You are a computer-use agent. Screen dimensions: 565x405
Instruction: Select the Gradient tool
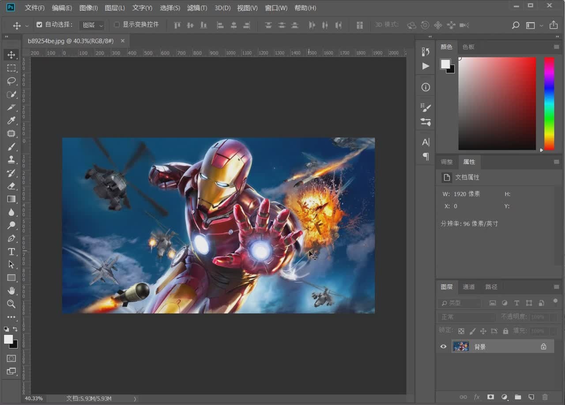[x=11, y=199]
